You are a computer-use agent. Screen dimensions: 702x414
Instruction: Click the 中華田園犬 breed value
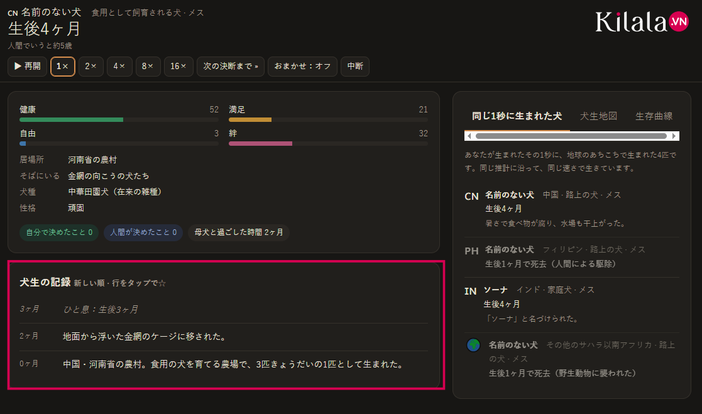point(116,192)
